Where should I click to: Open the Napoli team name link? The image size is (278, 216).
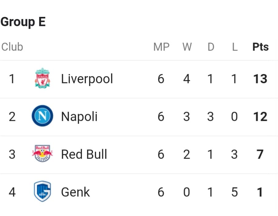coord(79,117)
